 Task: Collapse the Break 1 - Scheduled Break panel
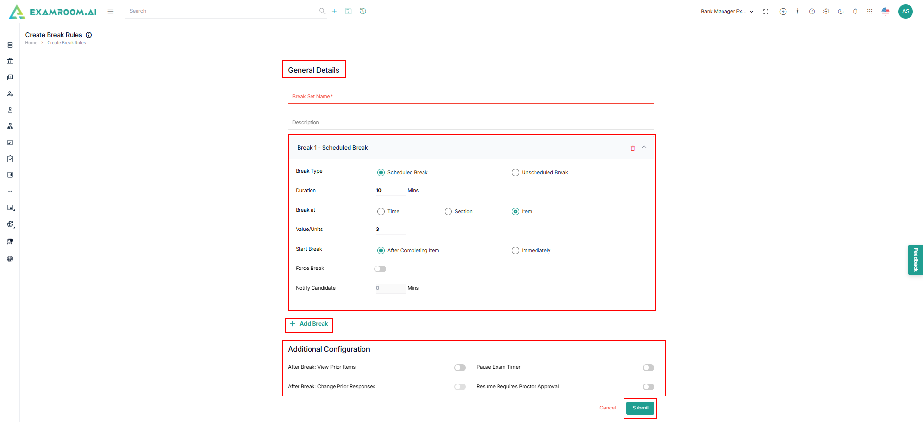tap(644, 147)
